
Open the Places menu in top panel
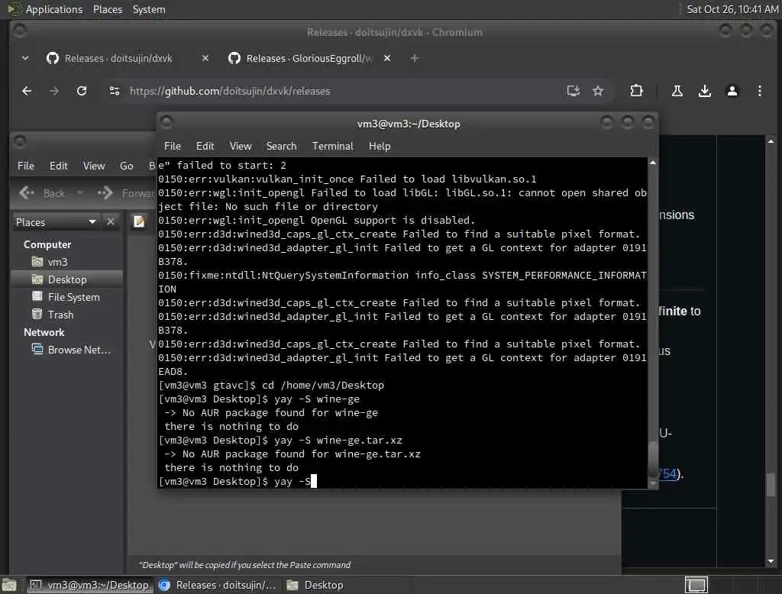click(107, 9)
